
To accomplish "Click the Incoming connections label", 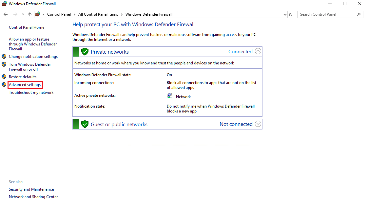I will point(94,83).
